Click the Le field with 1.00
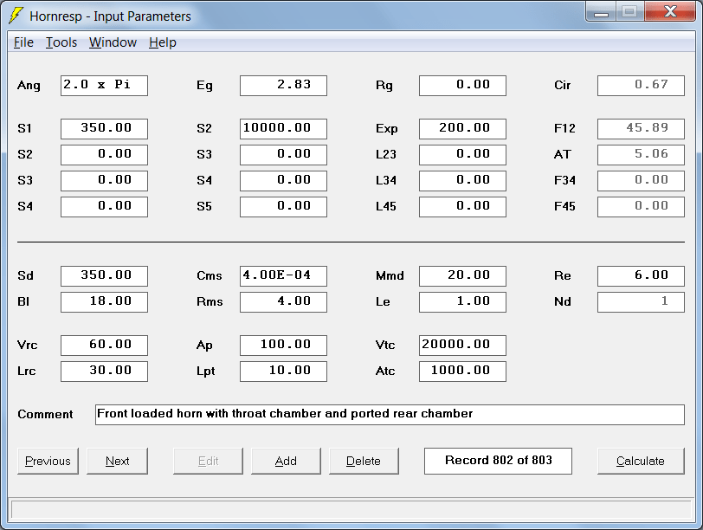 click(x=462, y=302)
